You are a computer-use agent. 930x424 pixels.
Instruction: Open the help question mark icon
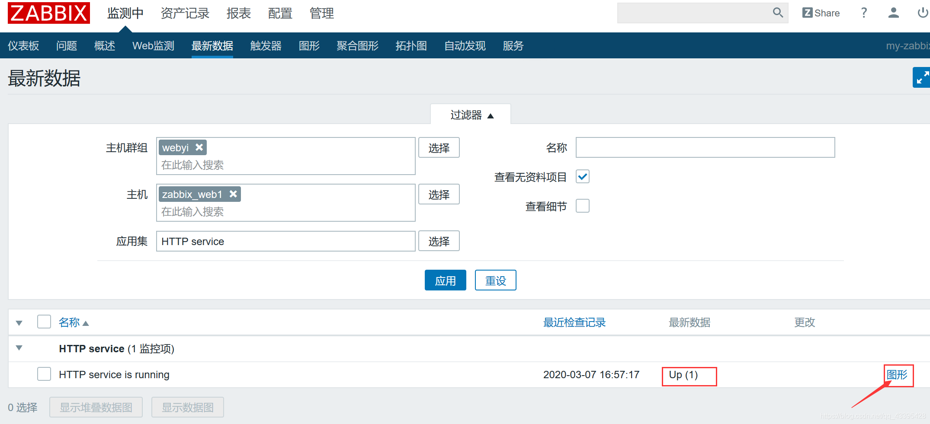tap(864, 13)
